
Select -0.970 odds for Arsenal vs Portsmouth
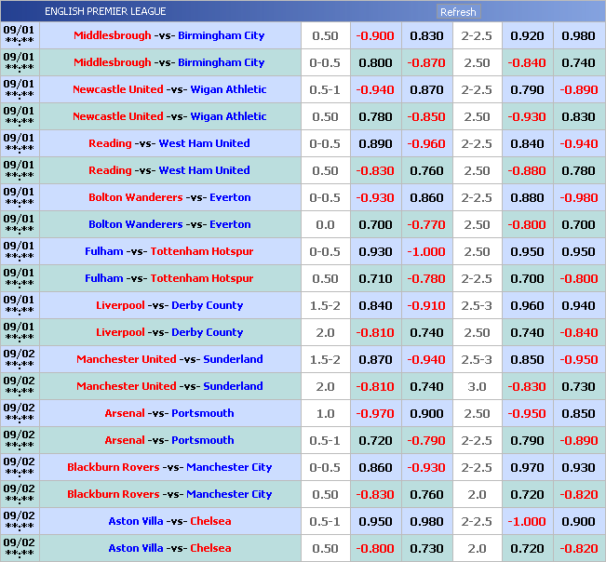coord(375,414)
